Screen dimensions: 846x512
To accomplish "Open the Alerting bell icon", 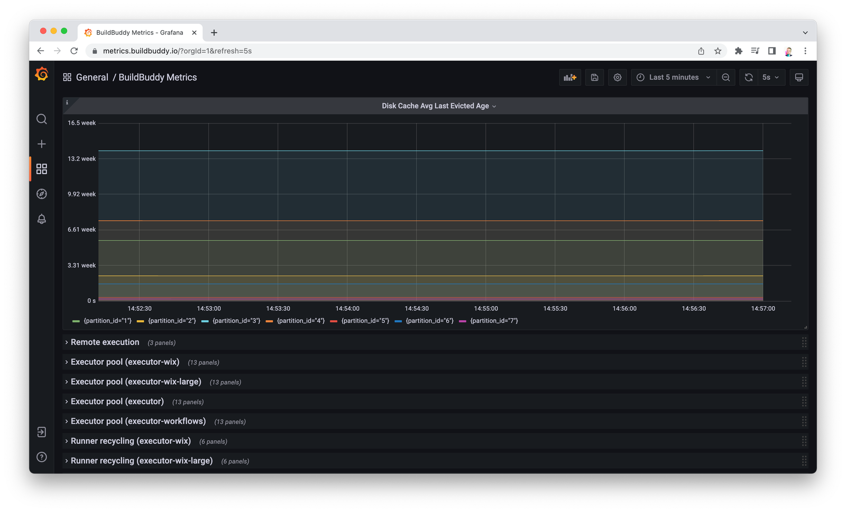I will tap(42, 219).
